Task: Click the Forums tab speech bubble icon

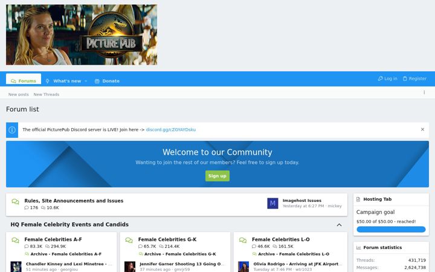Action: tap(13, 81)
